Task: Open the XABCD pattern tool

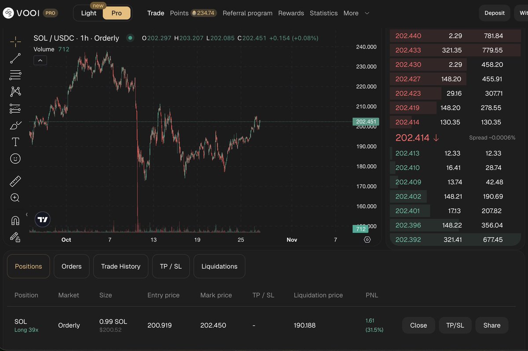Action: tap(15, 91)
